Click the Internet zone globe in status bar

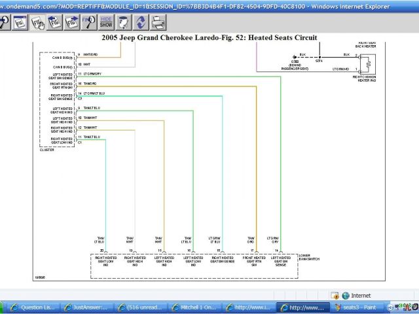pyautogui.click(x=346, y=296)
